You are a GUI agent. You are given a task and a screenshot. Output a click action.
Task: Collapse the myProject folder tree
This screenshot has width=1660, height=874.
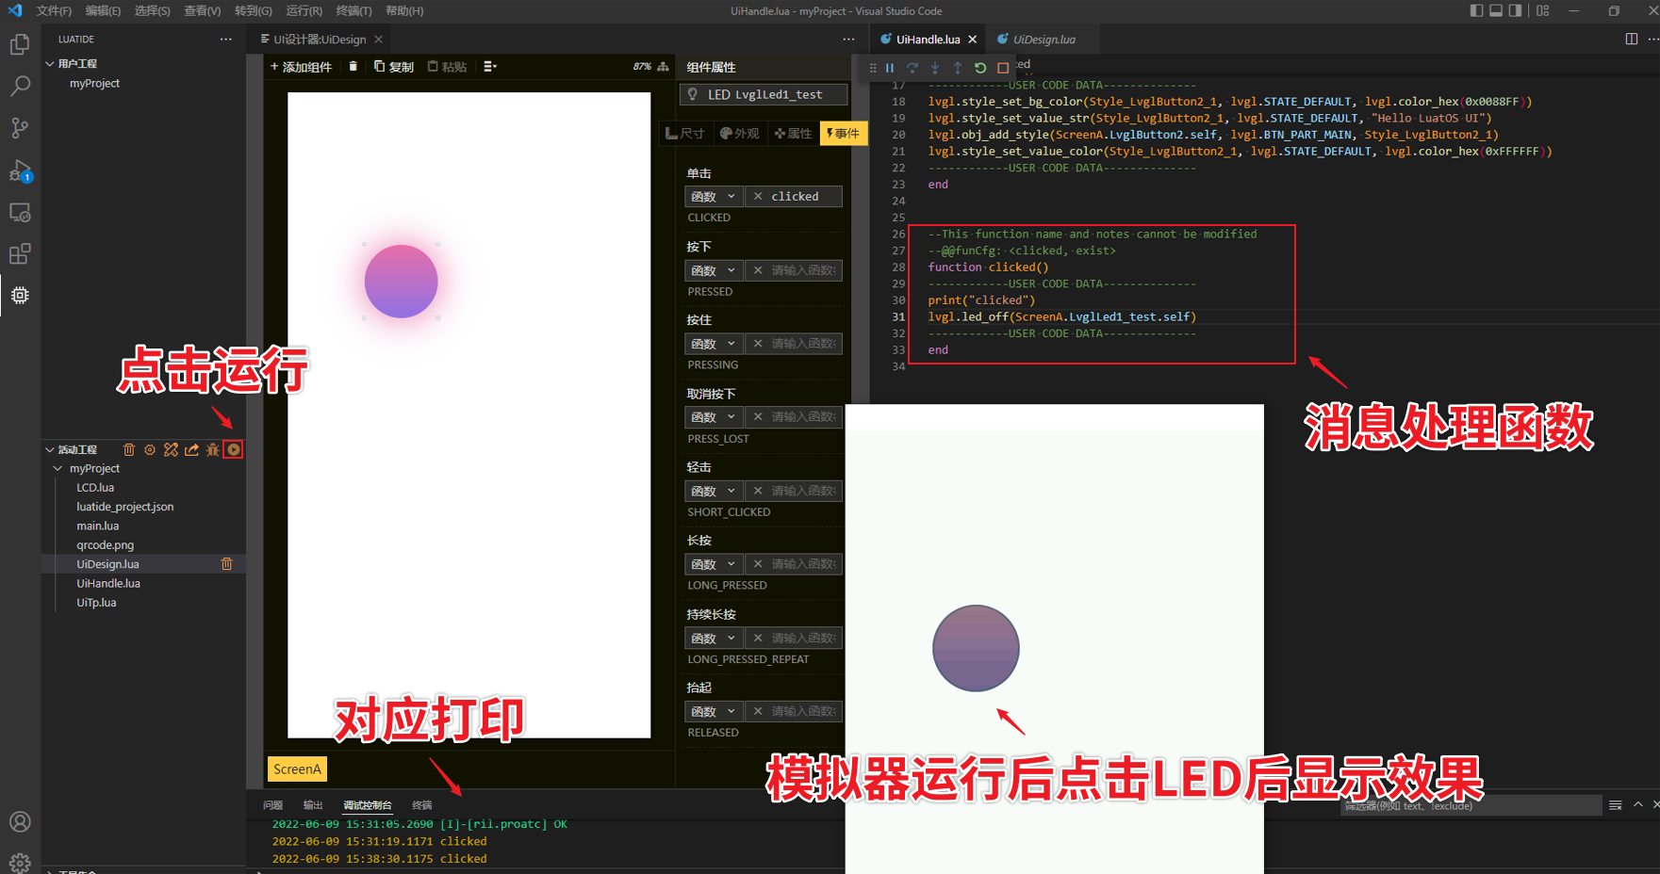(x=58, y=469)
